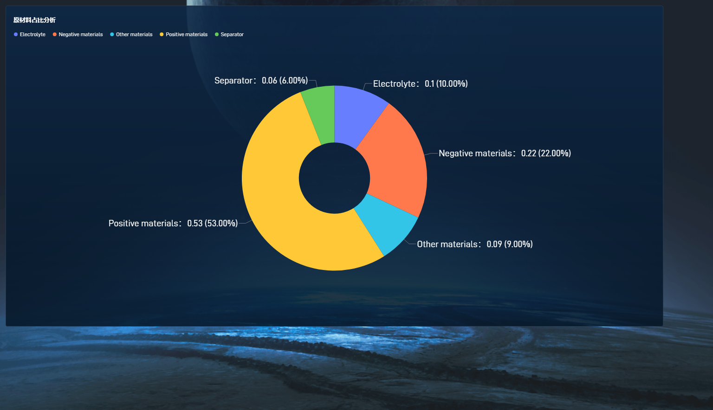The width and height of the screenshot is (713, 410).
Task: Hide Positive materials series via legend text
Action: pos(187,34)
